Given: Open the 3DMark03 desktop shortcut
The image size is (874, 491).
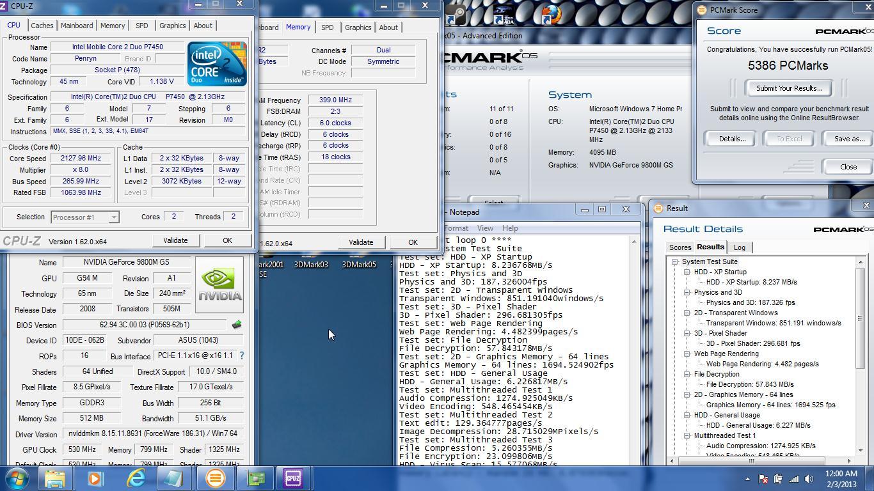Looking at the screenshot, I should coord(311,264).
